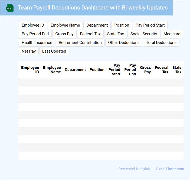The image size is (190, 180).
Task: Click the Net Pay tag
Action: click(x=29, y=51)
